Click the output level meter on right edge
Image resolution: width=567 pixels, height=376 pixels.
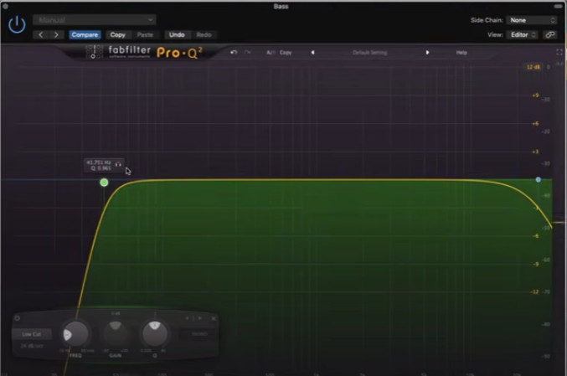559,217
